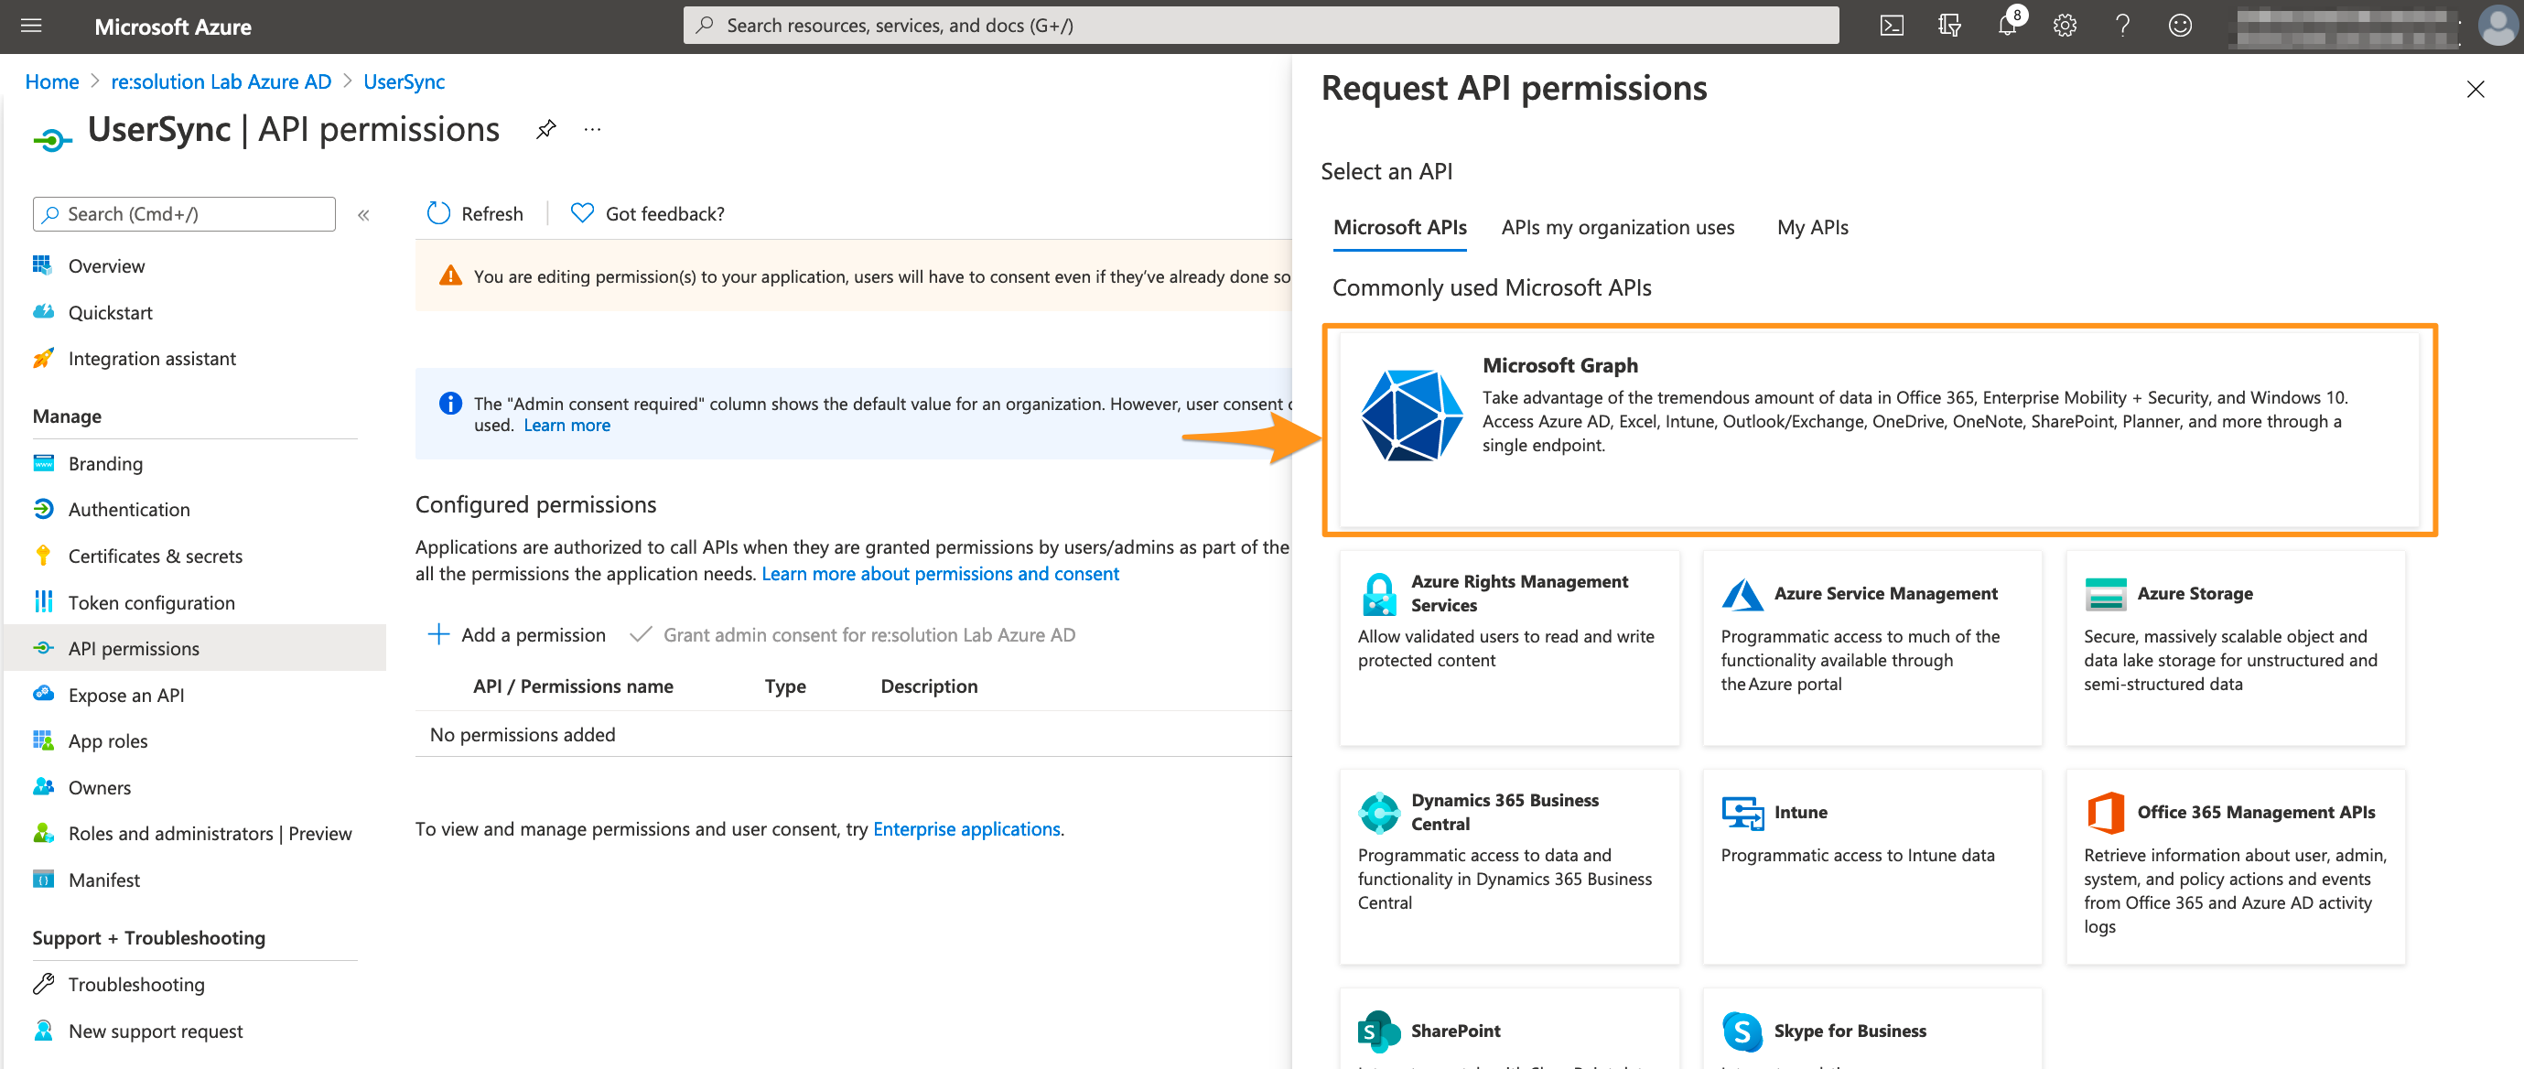Click the Microsoft Graph card title

(1559, 365)
